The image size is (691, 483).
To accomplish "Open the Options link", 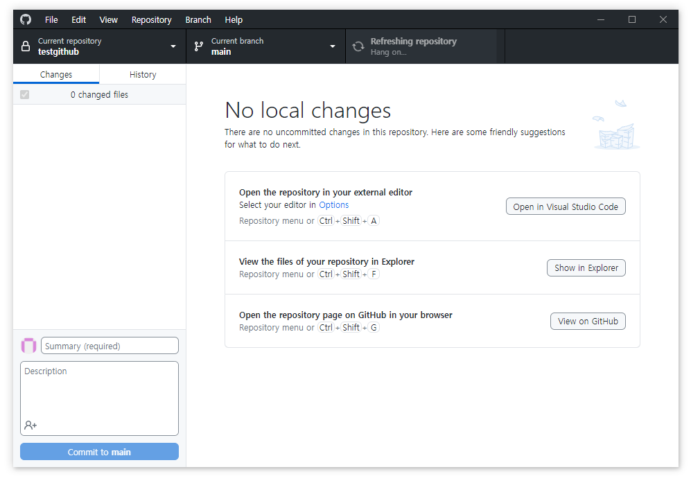I will (333, 205).
